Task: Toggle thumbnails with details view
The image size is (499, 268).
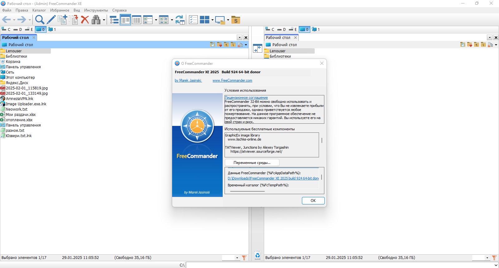Action: (x=148, y=20)
